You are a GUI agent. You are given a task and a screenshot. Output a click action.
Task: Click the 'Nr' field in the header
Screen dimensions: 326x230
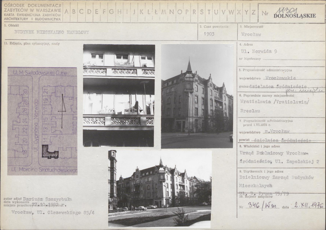[x=292, y=13]
